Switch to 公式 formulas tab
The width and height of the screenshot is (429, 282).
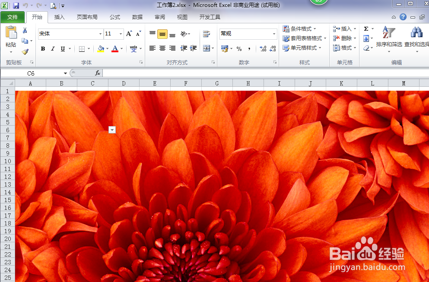114,17
